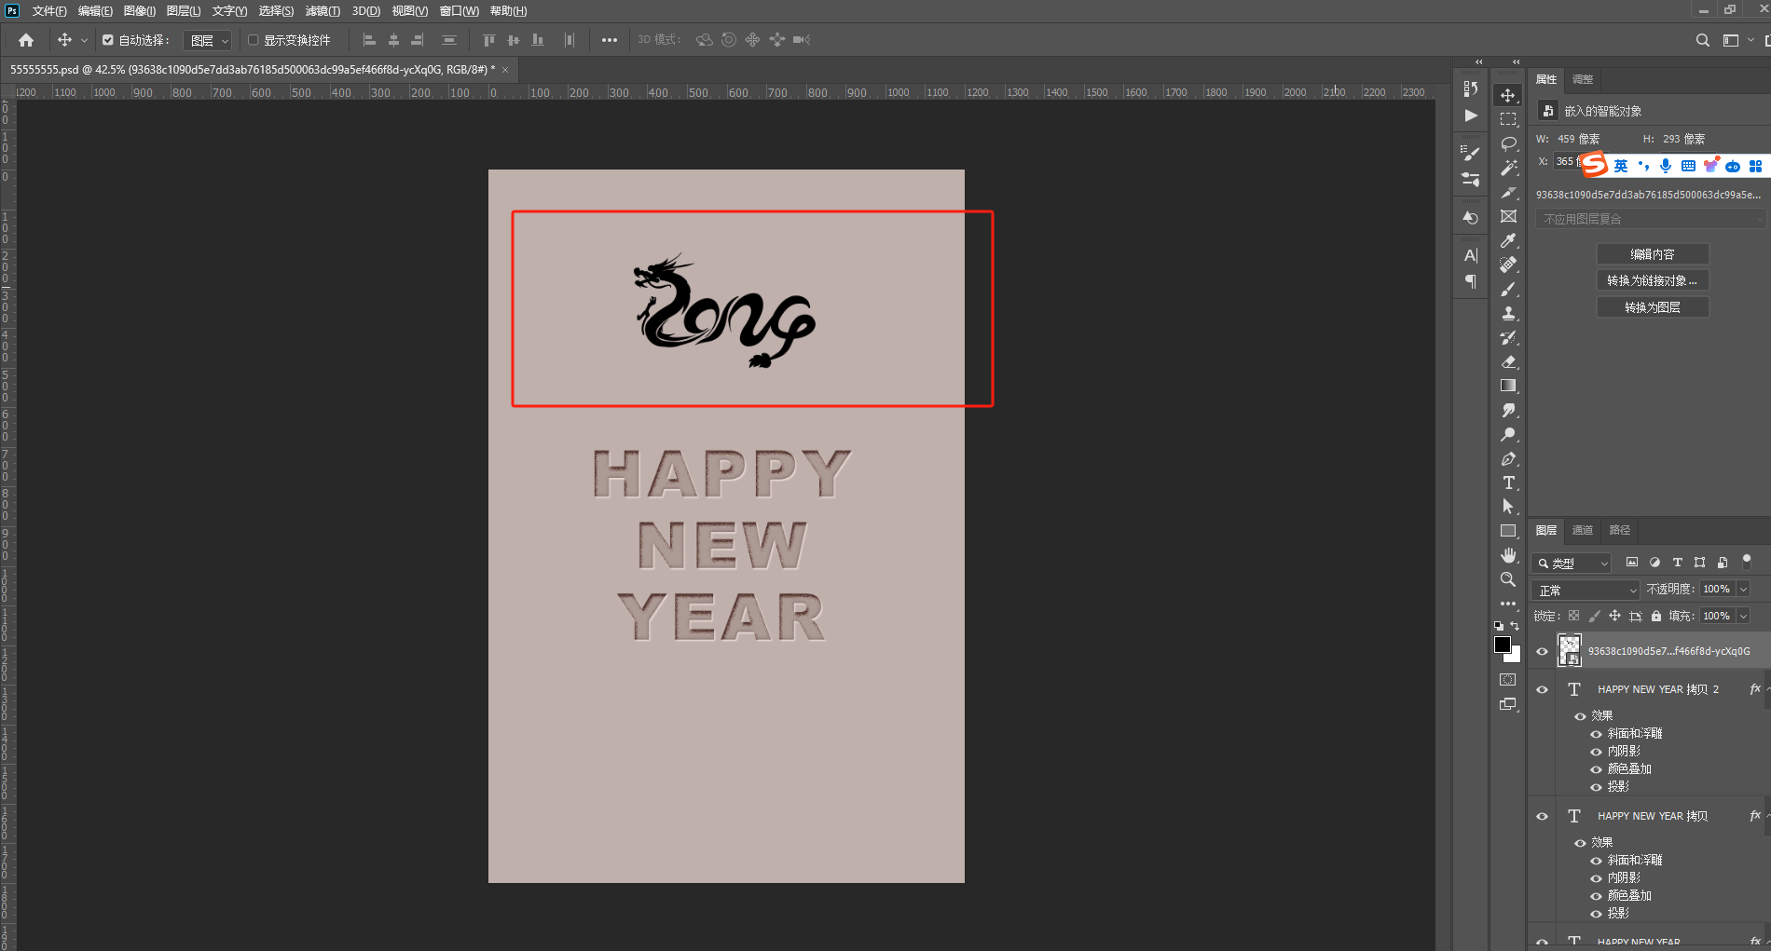Open the 正常 blend mode dropdown
1771x951 pixels.
(1585, 590)
